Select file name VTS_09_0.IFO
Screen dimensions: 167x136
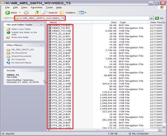[61, 126]
